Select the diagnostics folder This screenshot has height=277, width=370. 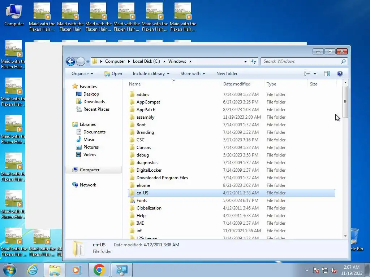click(x=147, y=163)
